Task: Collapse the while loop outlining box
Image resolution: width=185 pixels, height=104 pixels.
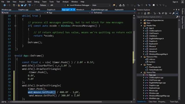Action: coord(15,16)
